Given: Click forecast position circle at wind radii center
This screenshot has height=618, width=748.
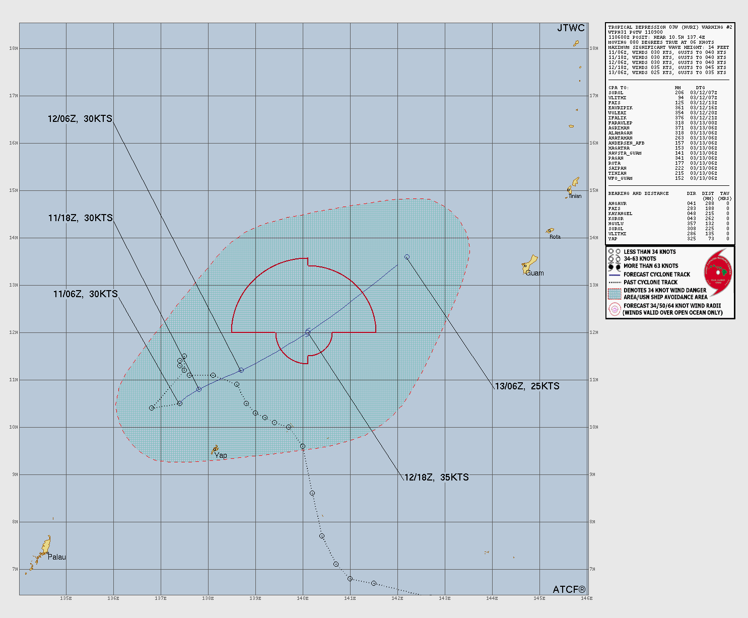Looking at the screenshot, I should pyautogui.click(x=308, y=332).
